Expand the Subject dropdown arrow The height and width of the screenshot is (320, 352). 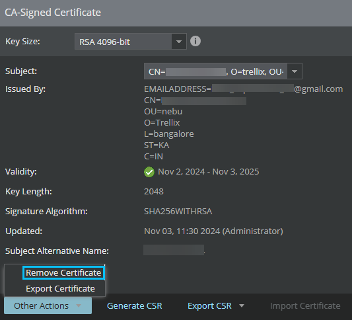[x=295, y=71]
